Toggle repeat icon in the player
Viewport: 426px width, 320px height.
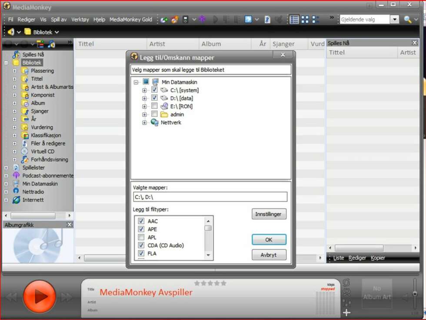pos(346,283)
